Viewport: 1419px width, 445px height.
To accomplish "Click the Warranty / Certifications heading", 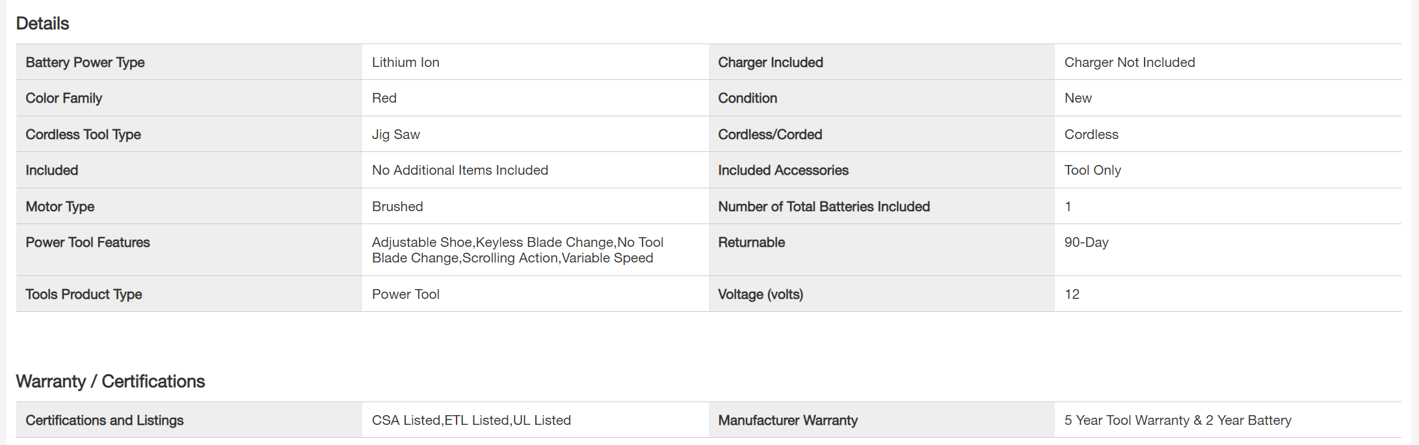I will point(110,381).
